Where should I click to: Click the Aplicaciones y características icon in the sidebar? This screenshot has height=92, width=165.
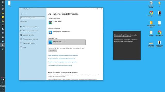coord(21,27)
